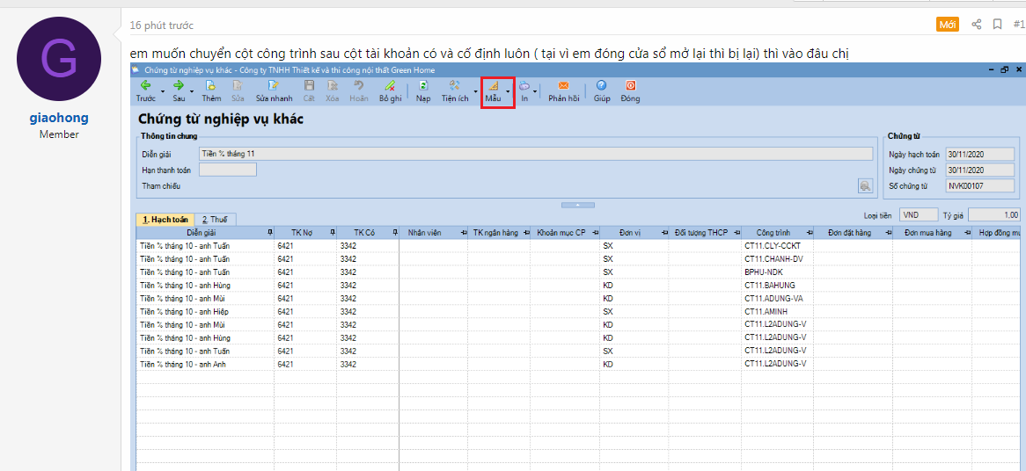The image size is (1026, 471).
Task: Close the form with Đóng icon
Action: (x=631, y=85)
